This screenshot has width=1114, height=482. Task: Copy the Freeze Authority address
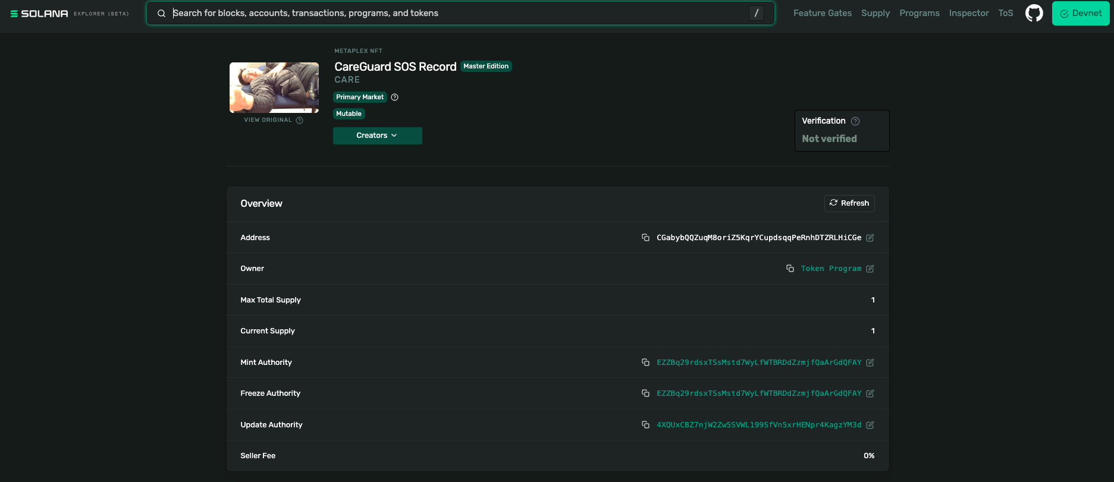[x=645, y=393]
